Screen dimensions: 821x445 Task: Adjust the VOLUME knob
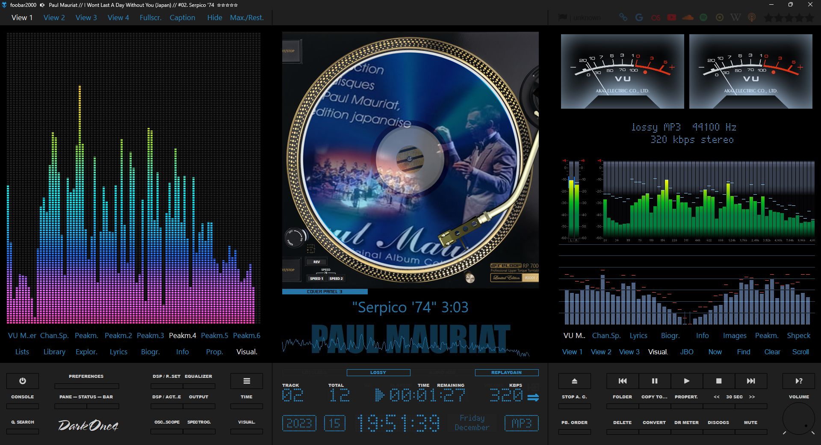click(x=798, y=418)
